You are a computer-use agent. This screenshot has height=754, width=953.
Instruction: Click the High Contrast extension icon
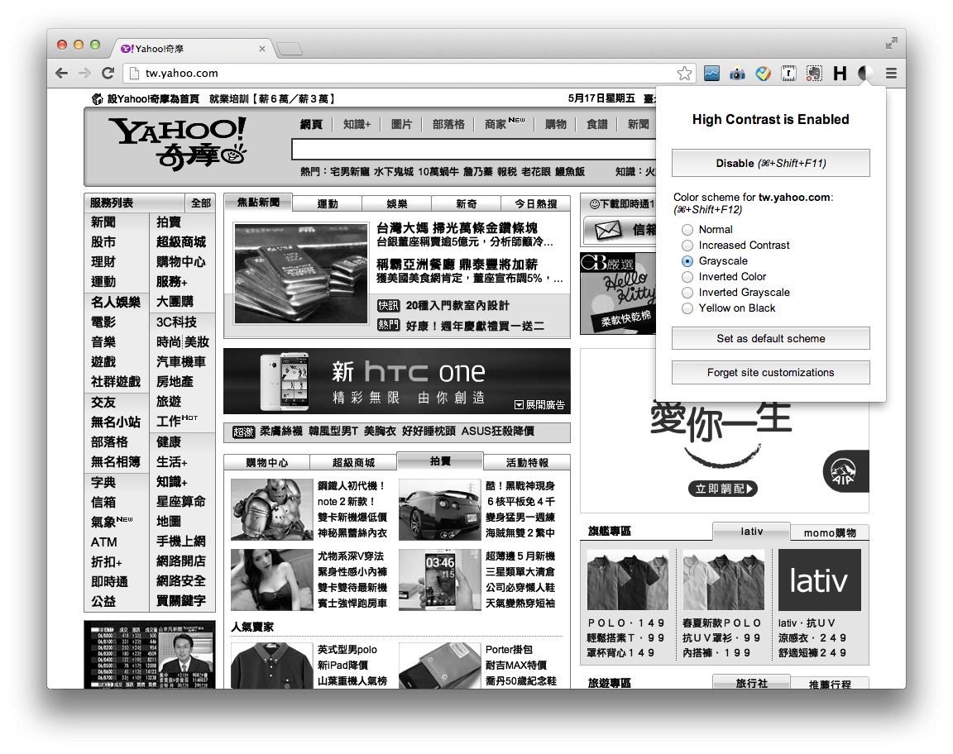(865, 74)
